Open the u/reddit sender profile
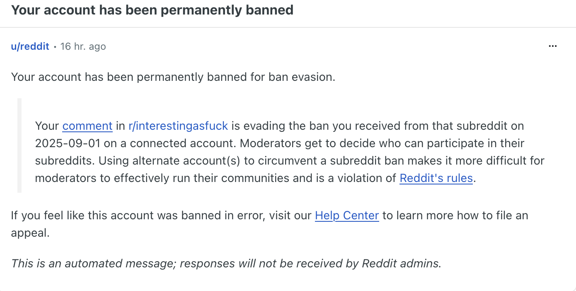576x291 pixels. pyautogui.click(x=30, y=46)
